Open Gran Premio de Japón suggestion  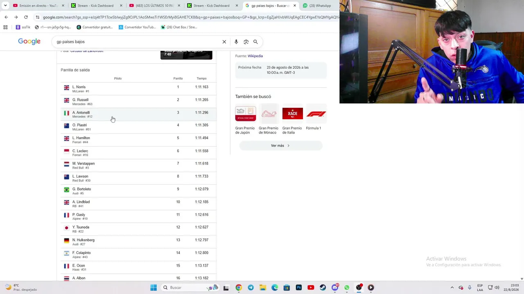pos(245,120)
